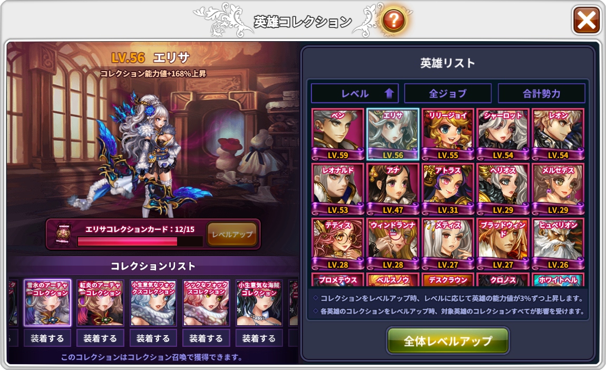Pick the レオナルド LV.53 hero portrait
This screenshot has height=370, width=606.
tap(338, 189)
